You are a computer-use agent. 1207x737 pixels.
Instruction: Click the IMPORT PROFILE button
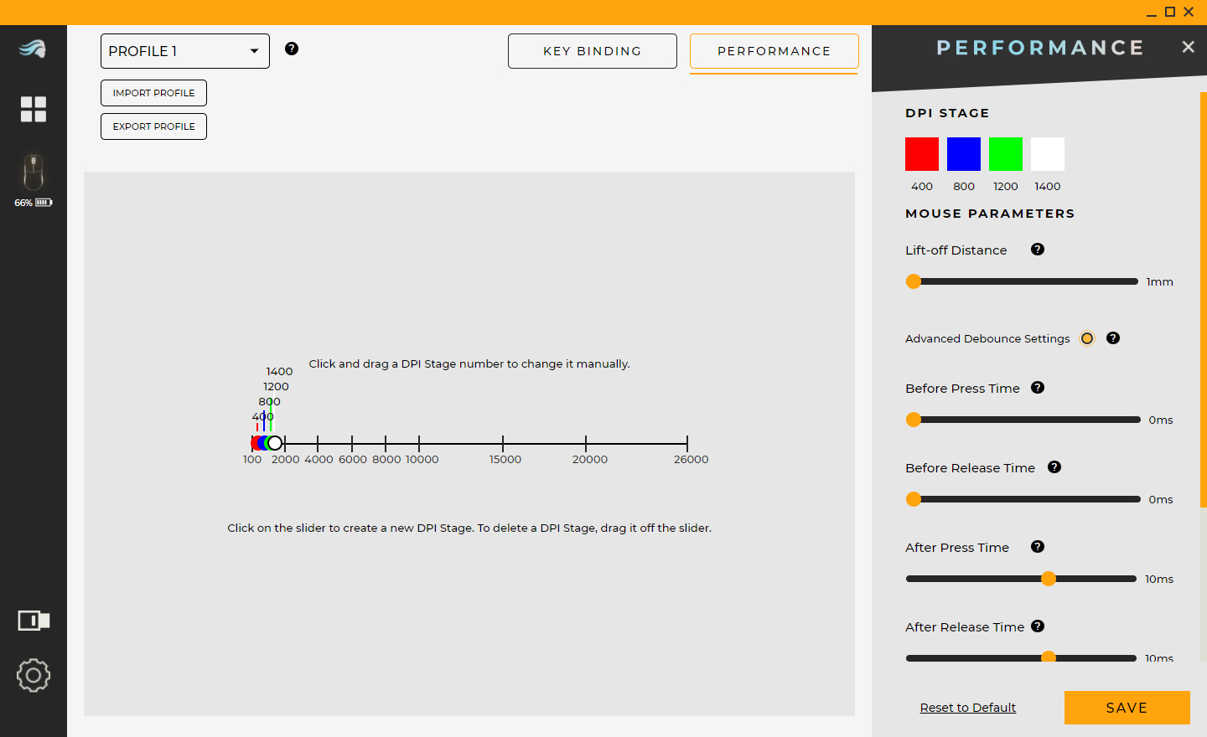[x=153, y=93]
